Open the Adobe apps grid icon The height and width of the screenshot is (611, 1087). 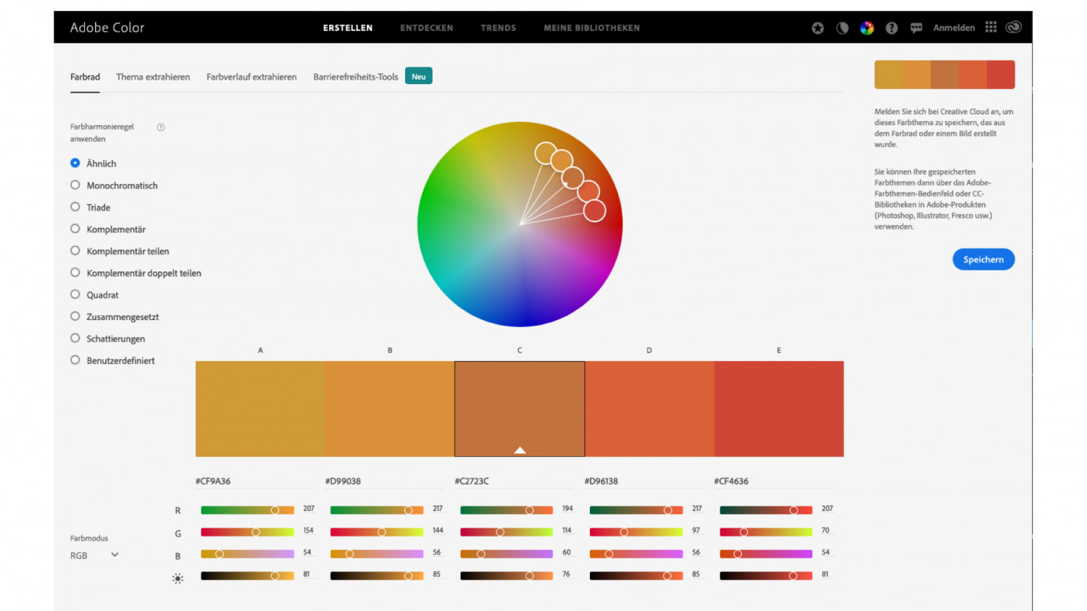pos(991,28)
